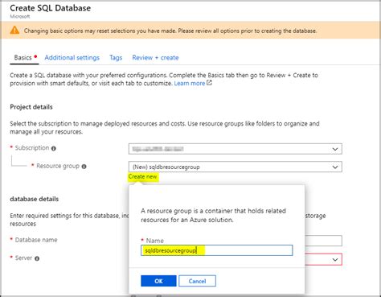Click the Server info icon
Viewport: 381px width, 297px height.
tap(37, 258)
